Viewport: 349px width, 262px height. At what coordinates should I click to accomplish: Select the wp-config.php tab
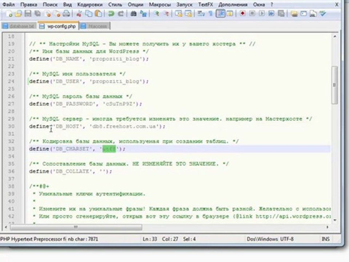[x=58, y=26]
